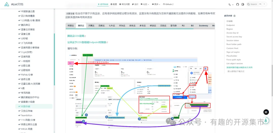Click the black round K floating icon

click(x=266, y=112)
